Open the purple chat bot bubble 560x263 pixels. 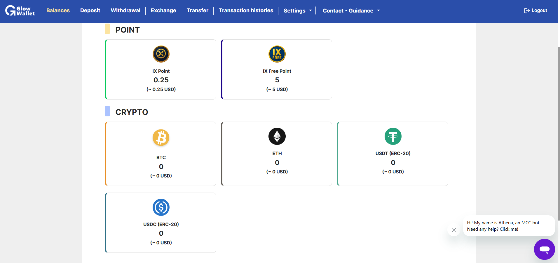coord(545,249)
